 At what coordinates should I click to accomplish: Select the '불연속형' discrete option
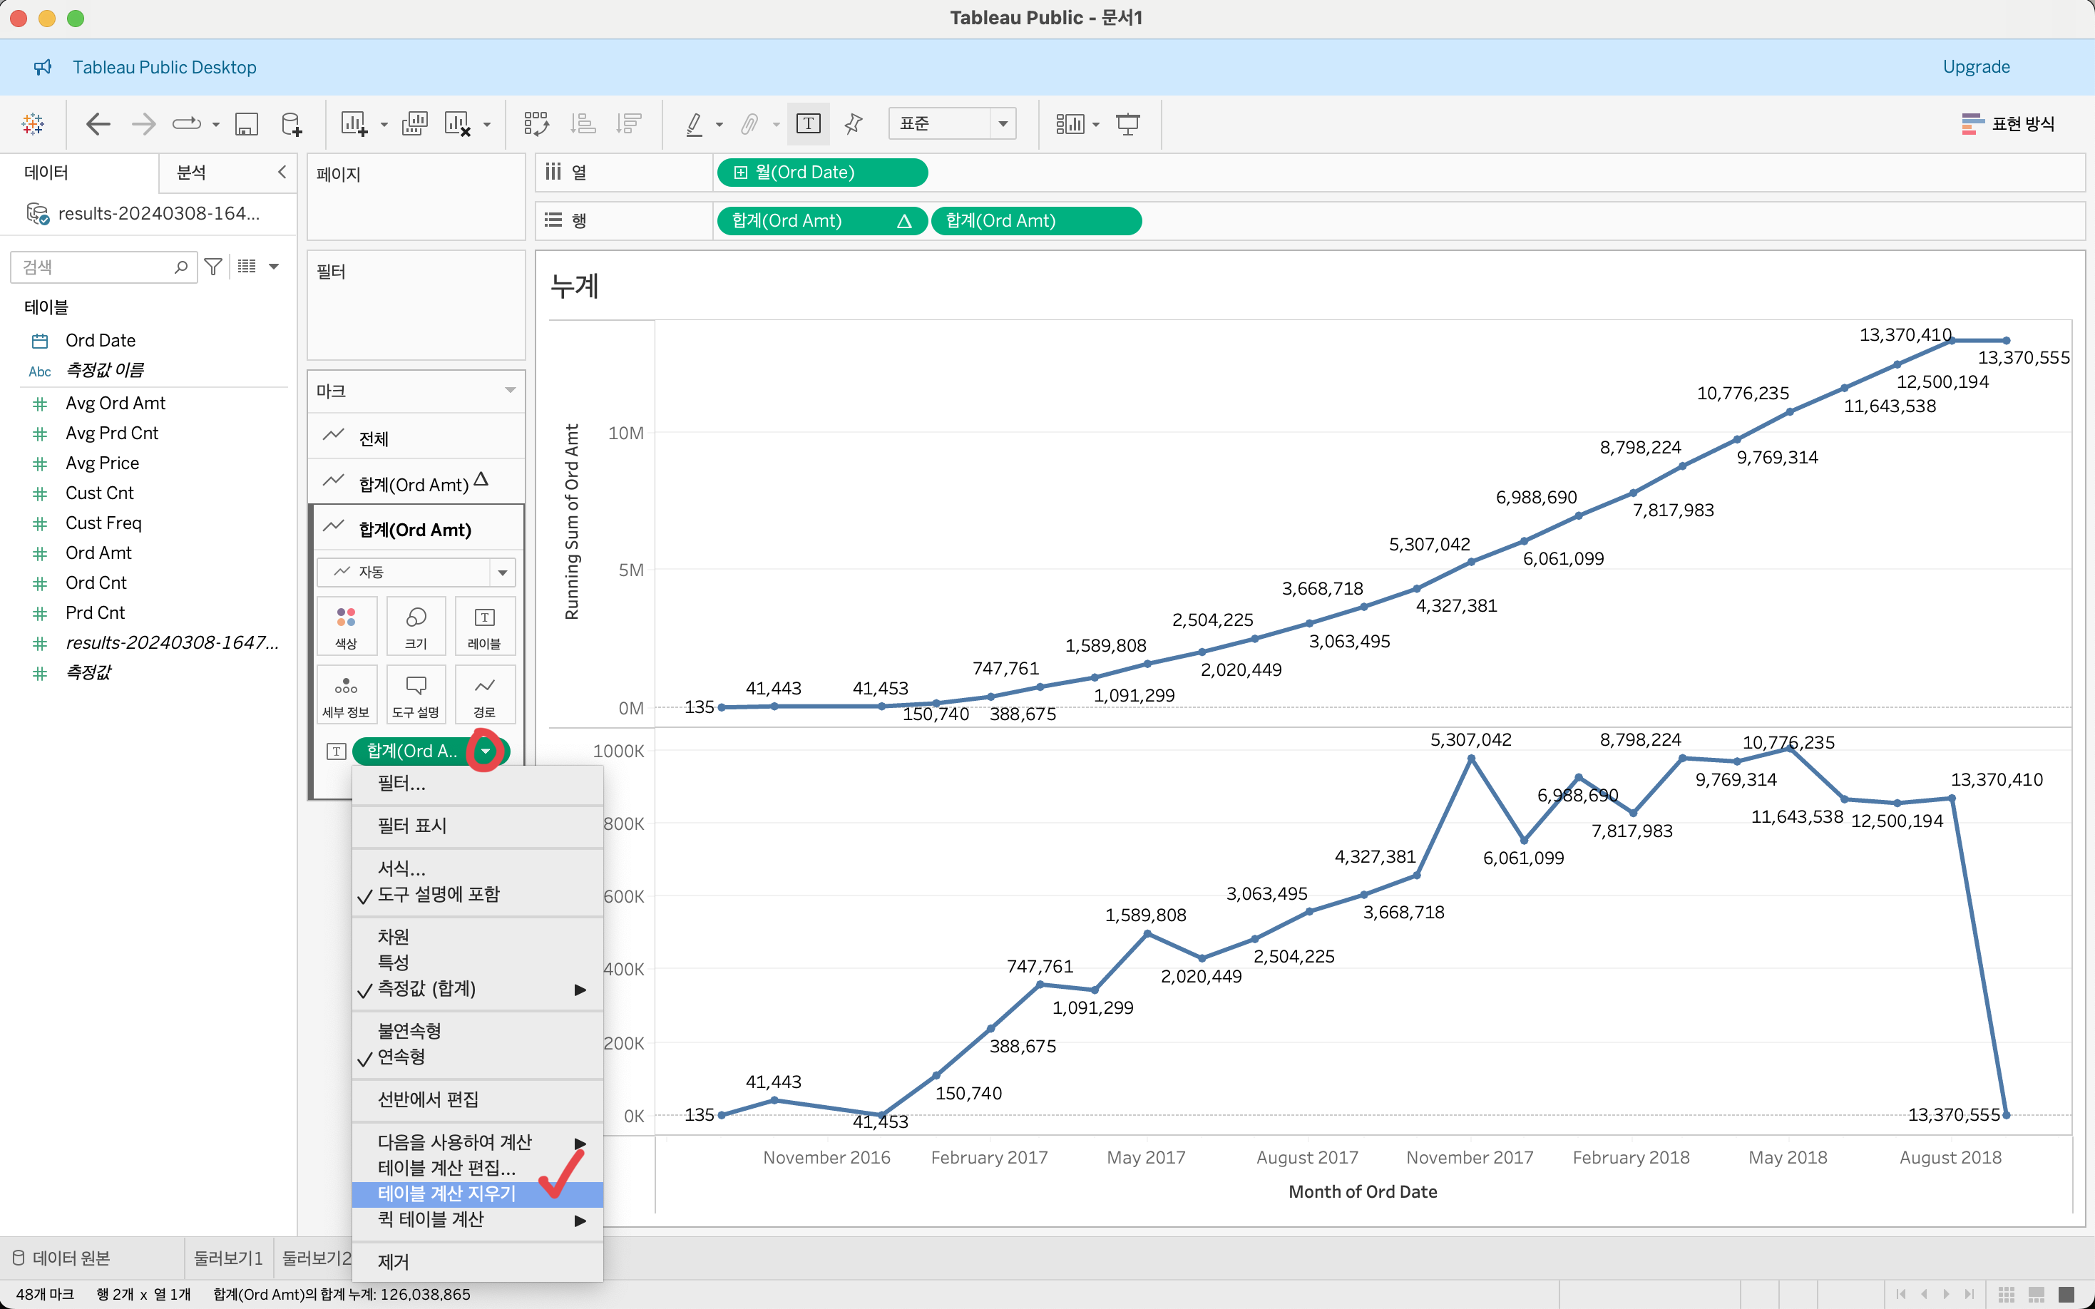tap(409, 1030)
